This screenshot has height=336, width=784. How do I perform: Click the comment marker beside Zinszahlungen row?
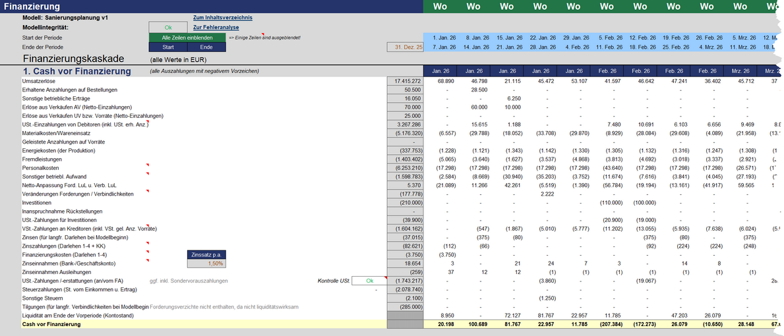(148, 244)
